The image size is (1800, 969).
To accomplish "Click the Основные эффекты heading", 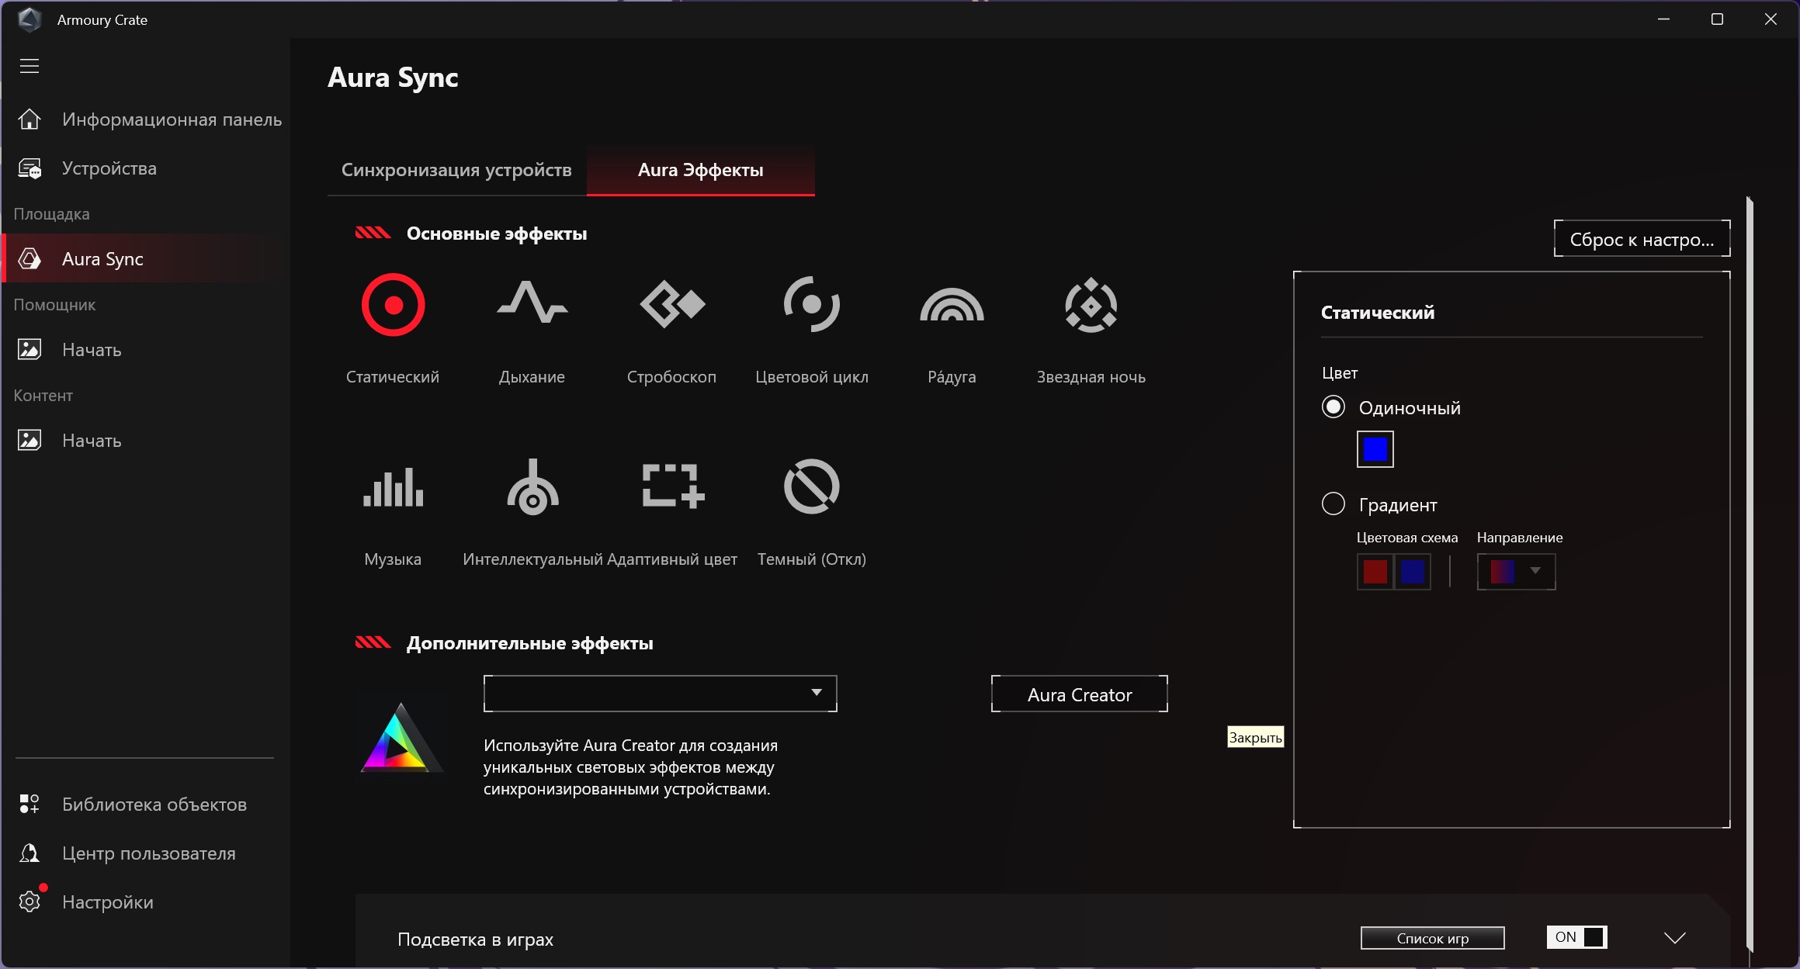I will [x=496, y=234].
